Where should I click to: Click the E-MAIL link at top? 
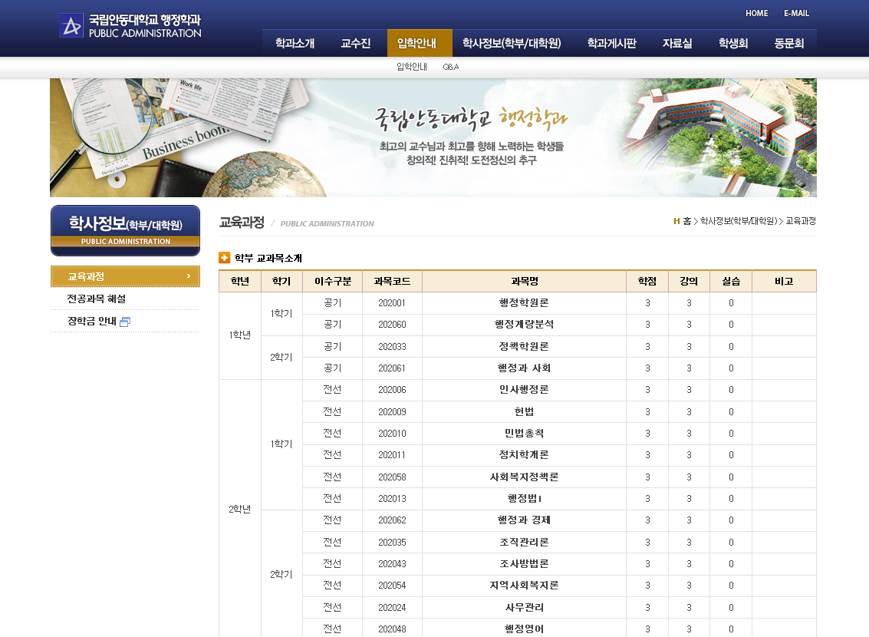[x=796, y=13]
